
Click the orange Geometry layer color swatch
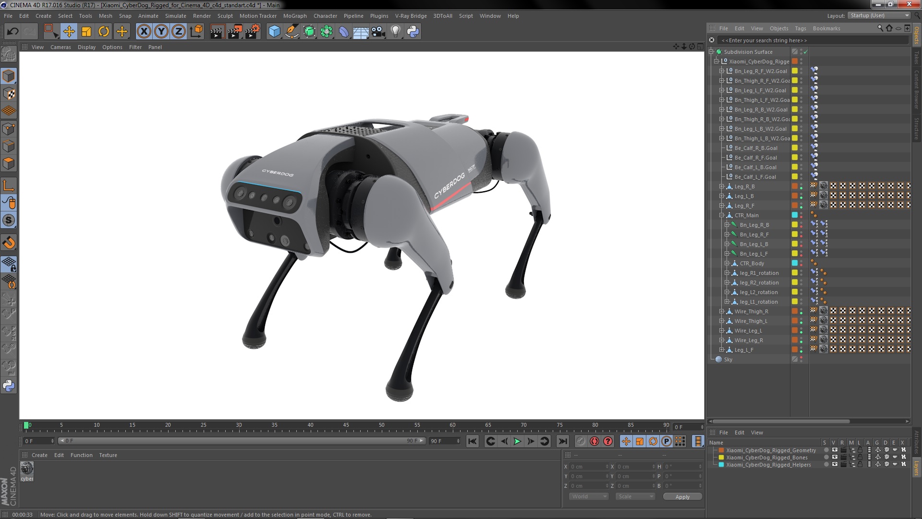(721, 450)
